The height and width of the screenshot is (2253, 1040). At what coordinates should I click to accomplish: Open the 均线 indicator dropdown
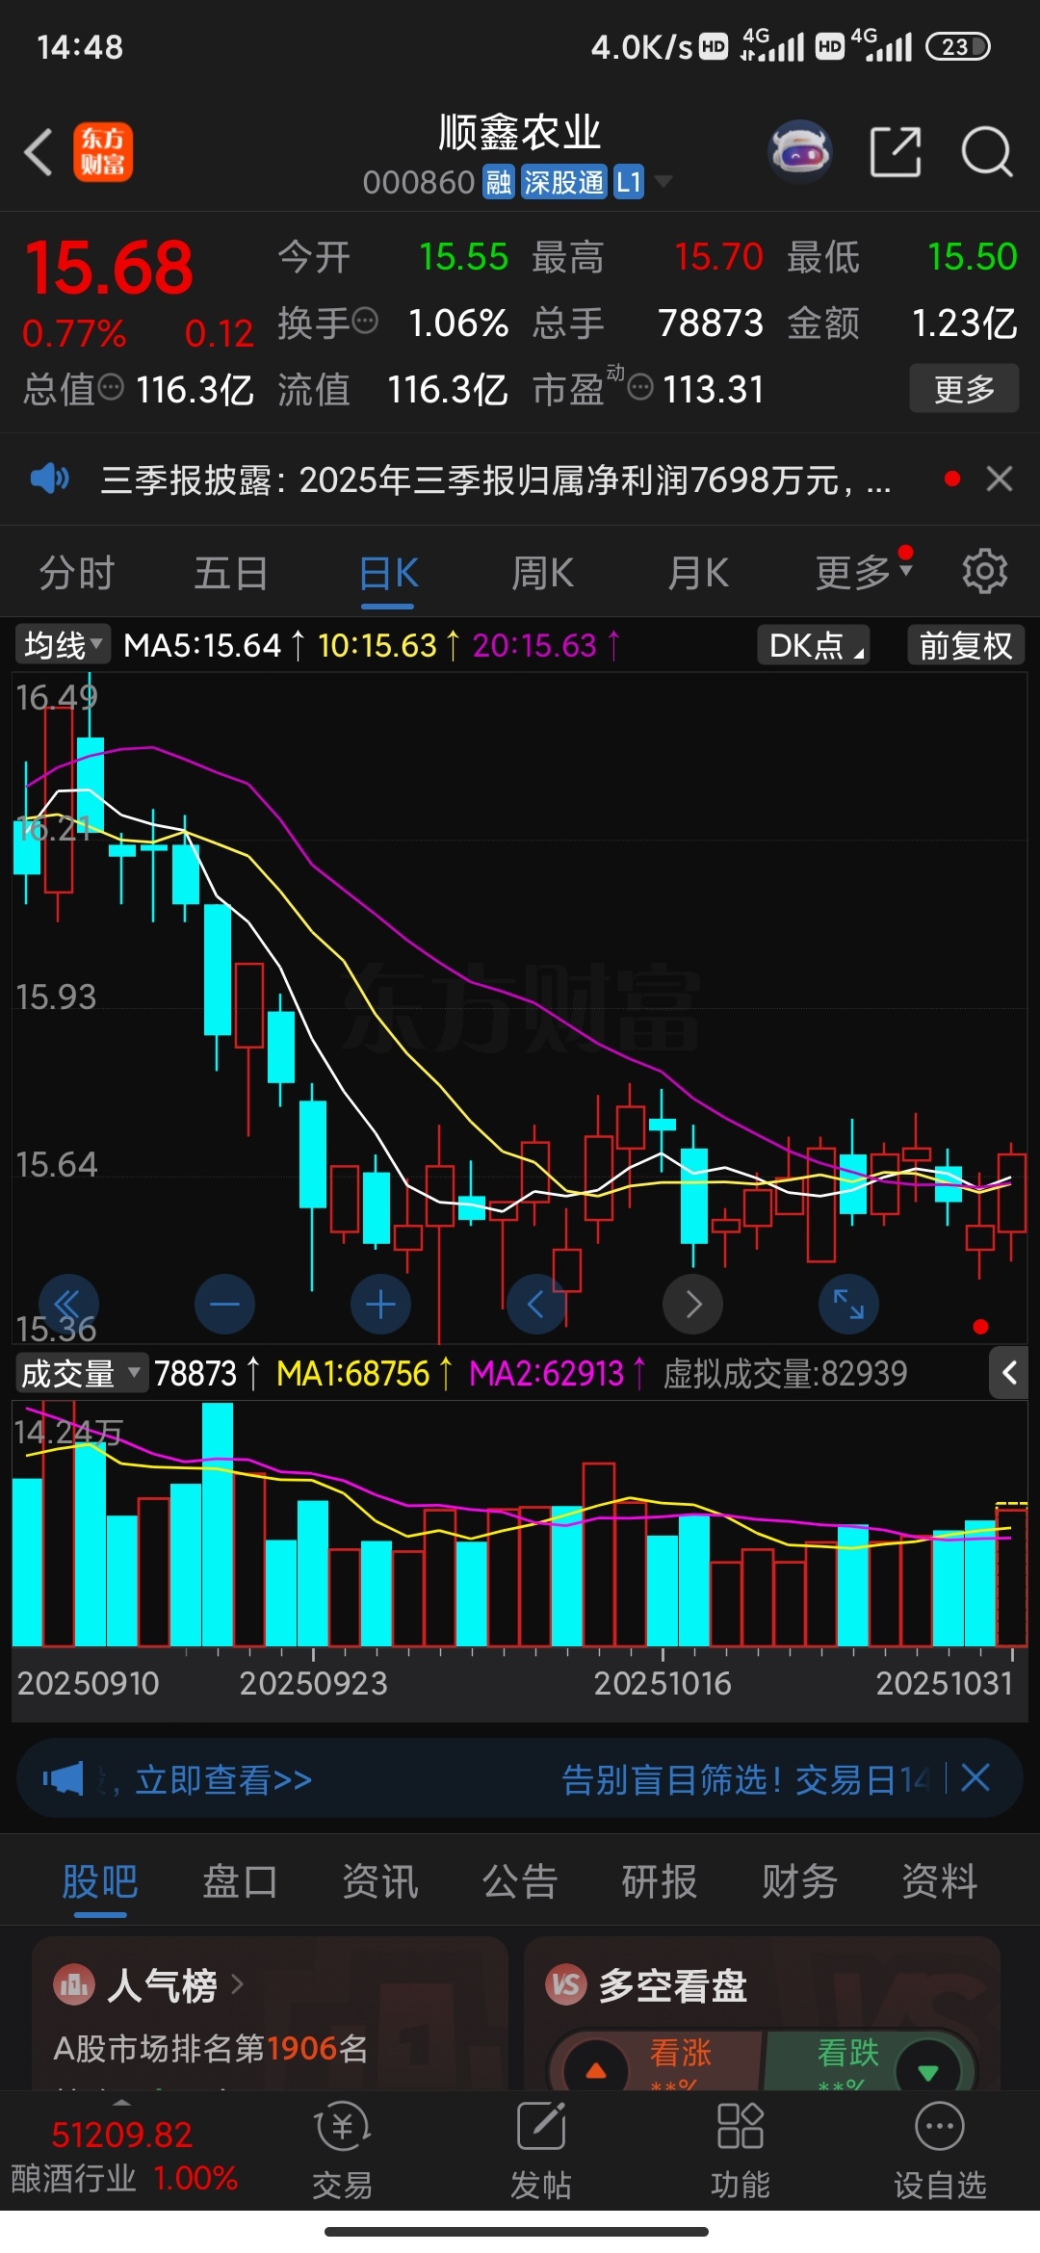(63, 645)
